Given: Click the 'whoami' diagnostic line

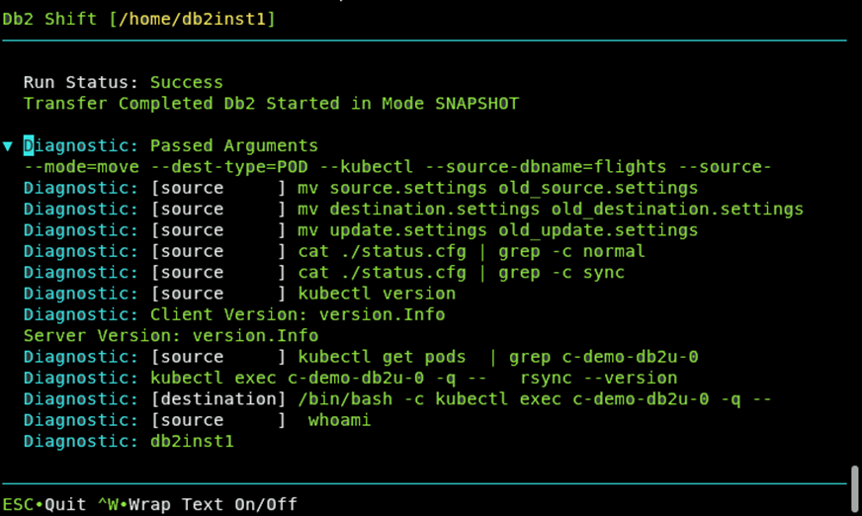Looking at the screenshot, I should (198, 420).
